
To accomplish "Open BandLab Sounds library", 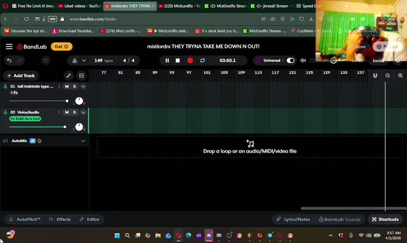I will (339, 219).
